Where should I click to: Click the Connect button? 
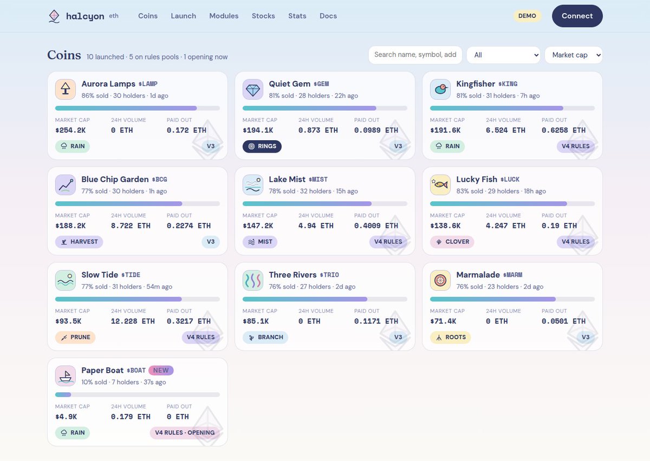click(577, 16)
